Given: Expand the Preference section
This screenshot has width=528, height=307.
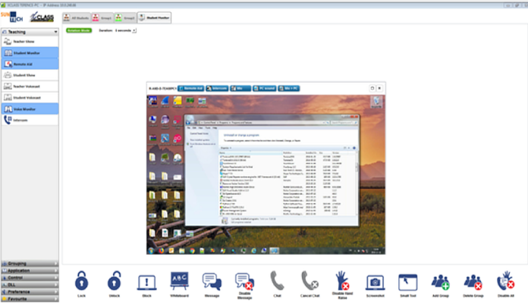Looking at the screenshot, I should click(x=30, y=292).
